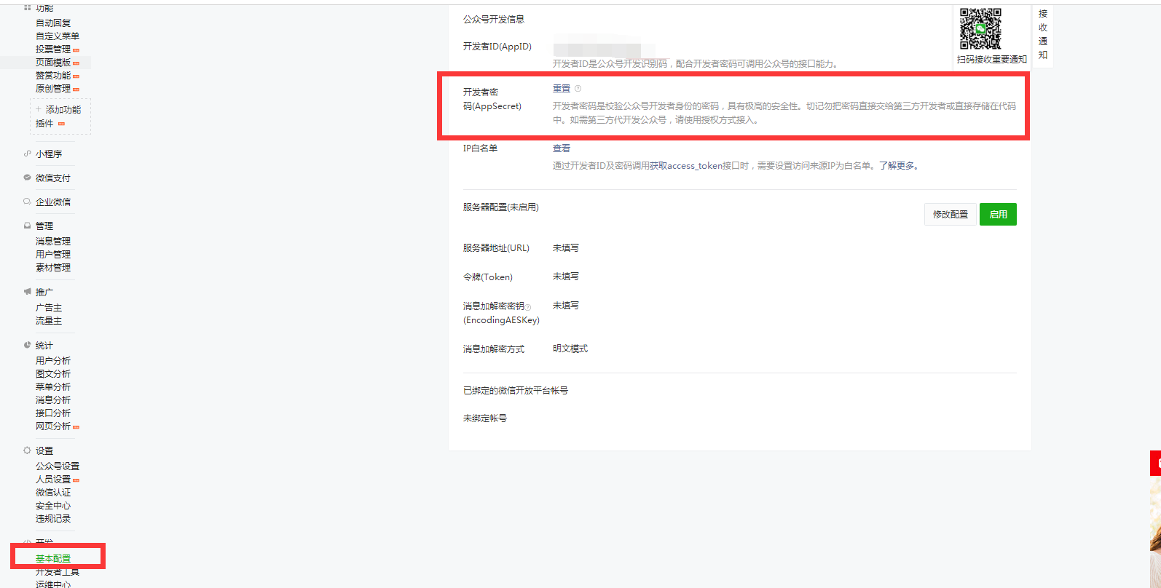Click the 微信支付 icon in sidebar
The image size is (1161, 588).
27,178
